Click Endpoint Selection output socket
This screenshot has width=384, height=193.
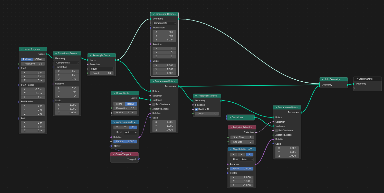pyautogui.click(x=256, y=132)
